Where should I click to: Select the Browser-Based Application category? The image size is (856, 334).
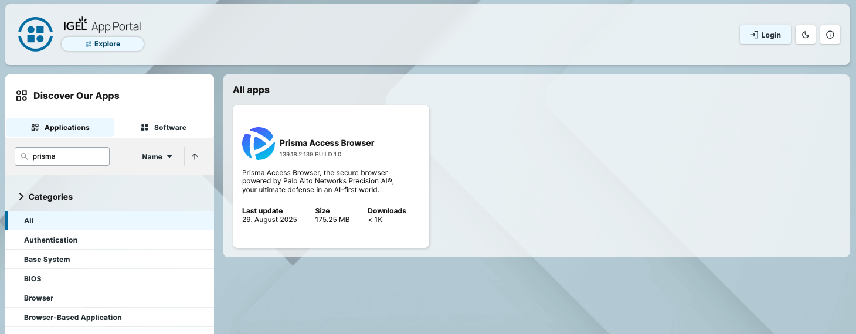[110, 318]
